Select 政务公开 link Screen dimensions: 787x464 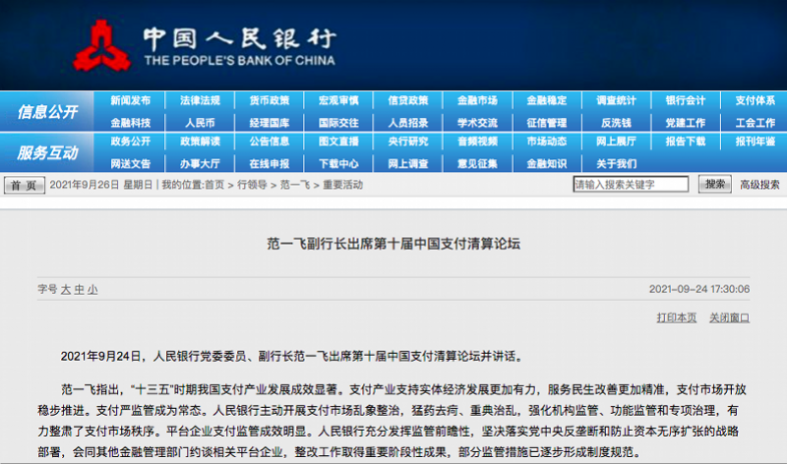click(x=131, y=142)
